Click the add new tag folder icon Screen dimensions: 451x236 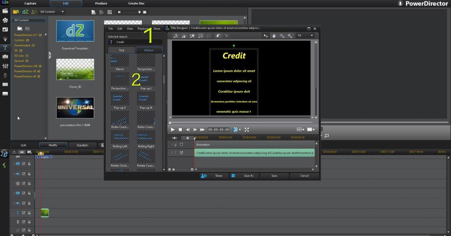coord(19,29)
